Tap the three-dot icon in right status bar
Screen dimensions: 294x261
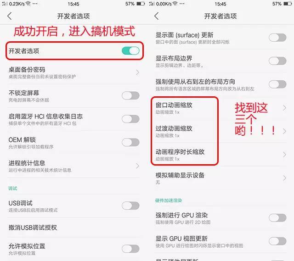182,4
